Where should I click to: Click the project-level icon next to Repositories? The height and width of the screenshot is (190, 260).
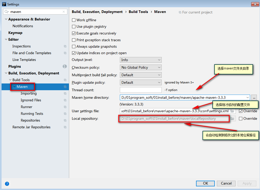(x=65, y=121)
